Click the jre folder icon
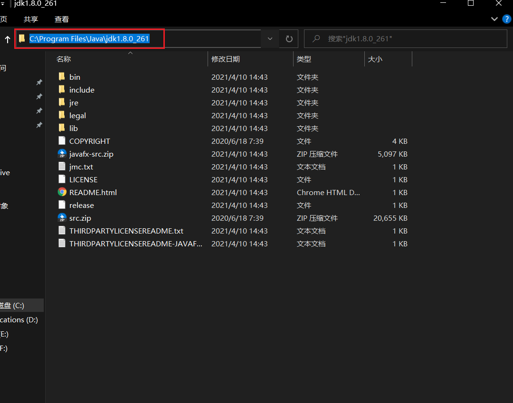The image size is (513, 403). 61,103
